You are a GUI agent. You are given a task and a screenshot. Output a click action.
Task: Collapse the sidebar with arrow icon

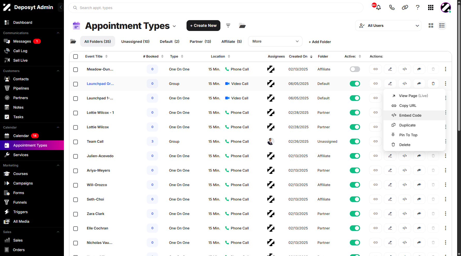[x=61, y=7]
